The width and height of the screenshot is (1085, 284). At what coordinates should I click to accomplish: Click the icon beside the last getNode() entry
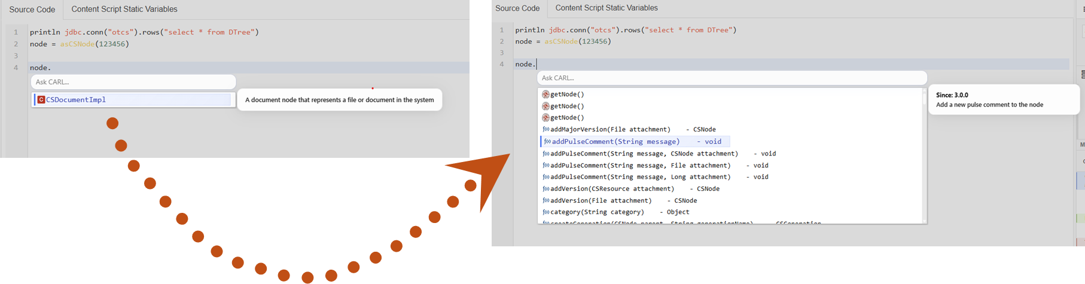(545, 118)
